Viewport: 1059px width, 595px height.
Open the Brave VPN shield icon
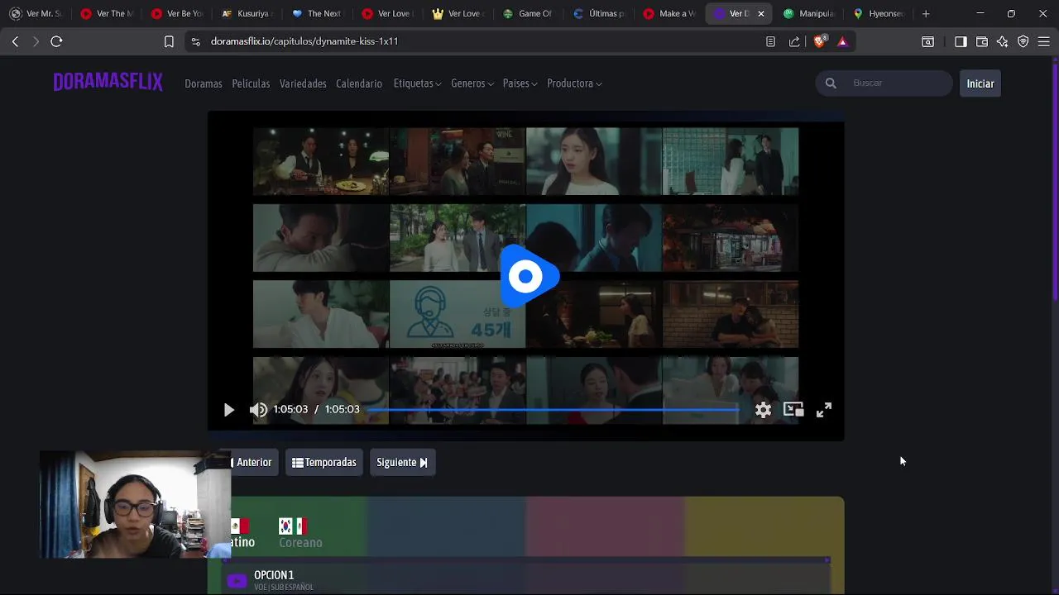(x=1023, y=41)
